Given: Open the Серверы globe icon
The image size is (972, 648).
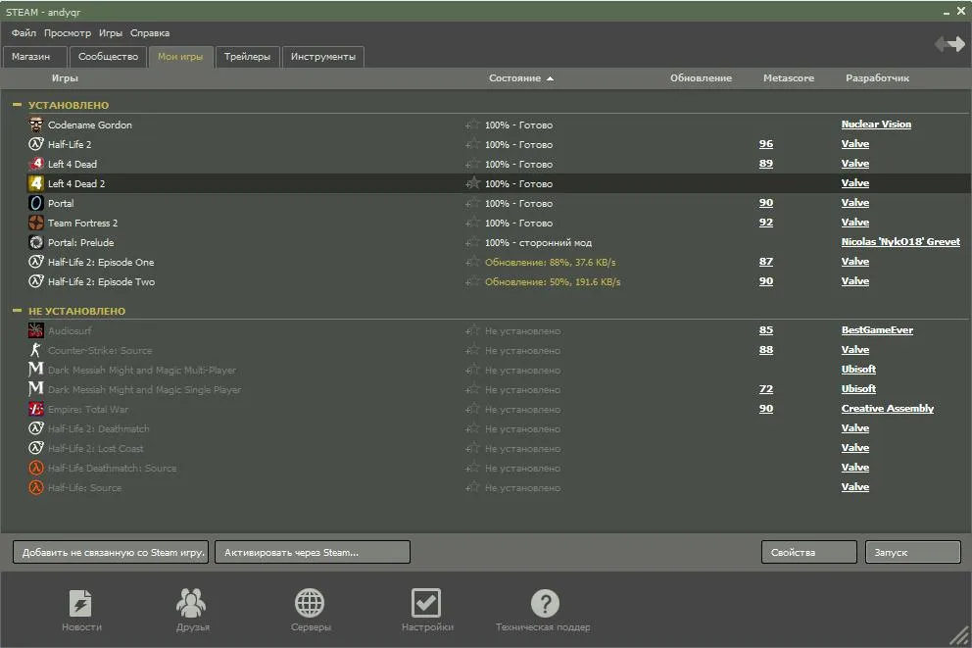Looking at the screenshot, I should click(x=310, y=603).
